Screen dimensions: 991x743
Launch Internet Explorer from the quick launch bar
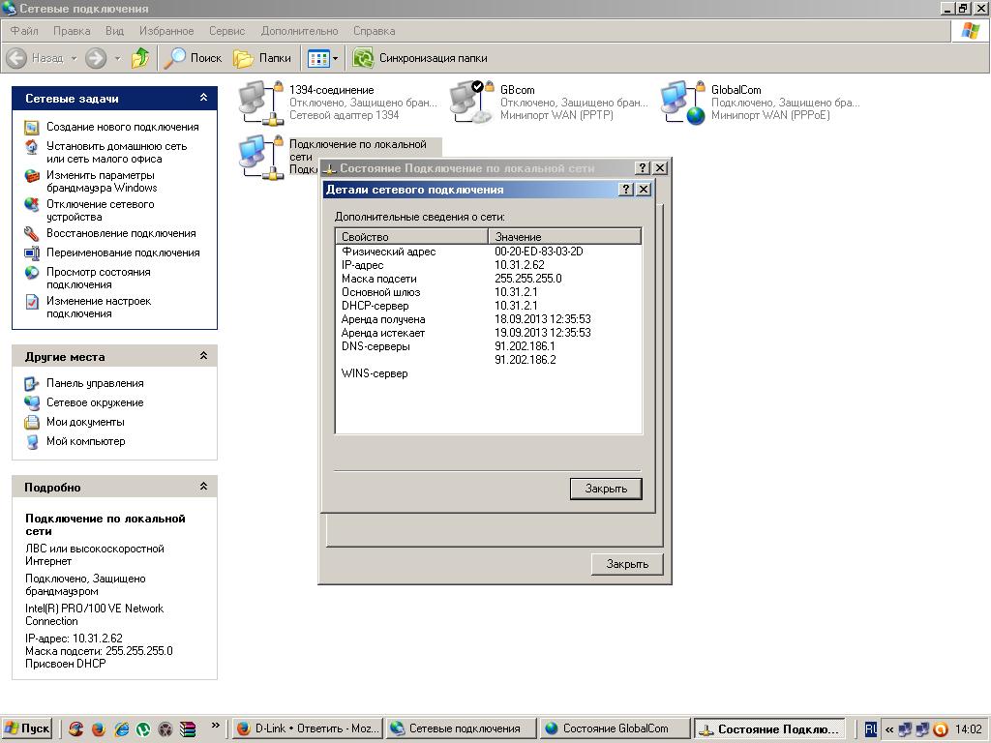tap(121, 729)
